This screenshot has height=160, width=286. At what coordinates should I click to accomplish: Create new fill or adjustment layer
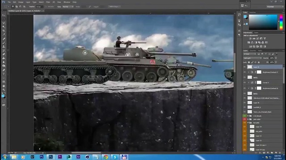268,153
